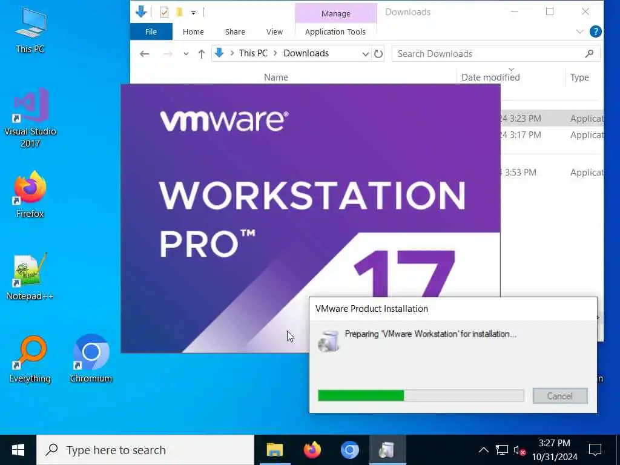Image resolution: width=620 pixels, height=465 pixels.
Task: Open the File tab in Explorer
Action: 151,31
